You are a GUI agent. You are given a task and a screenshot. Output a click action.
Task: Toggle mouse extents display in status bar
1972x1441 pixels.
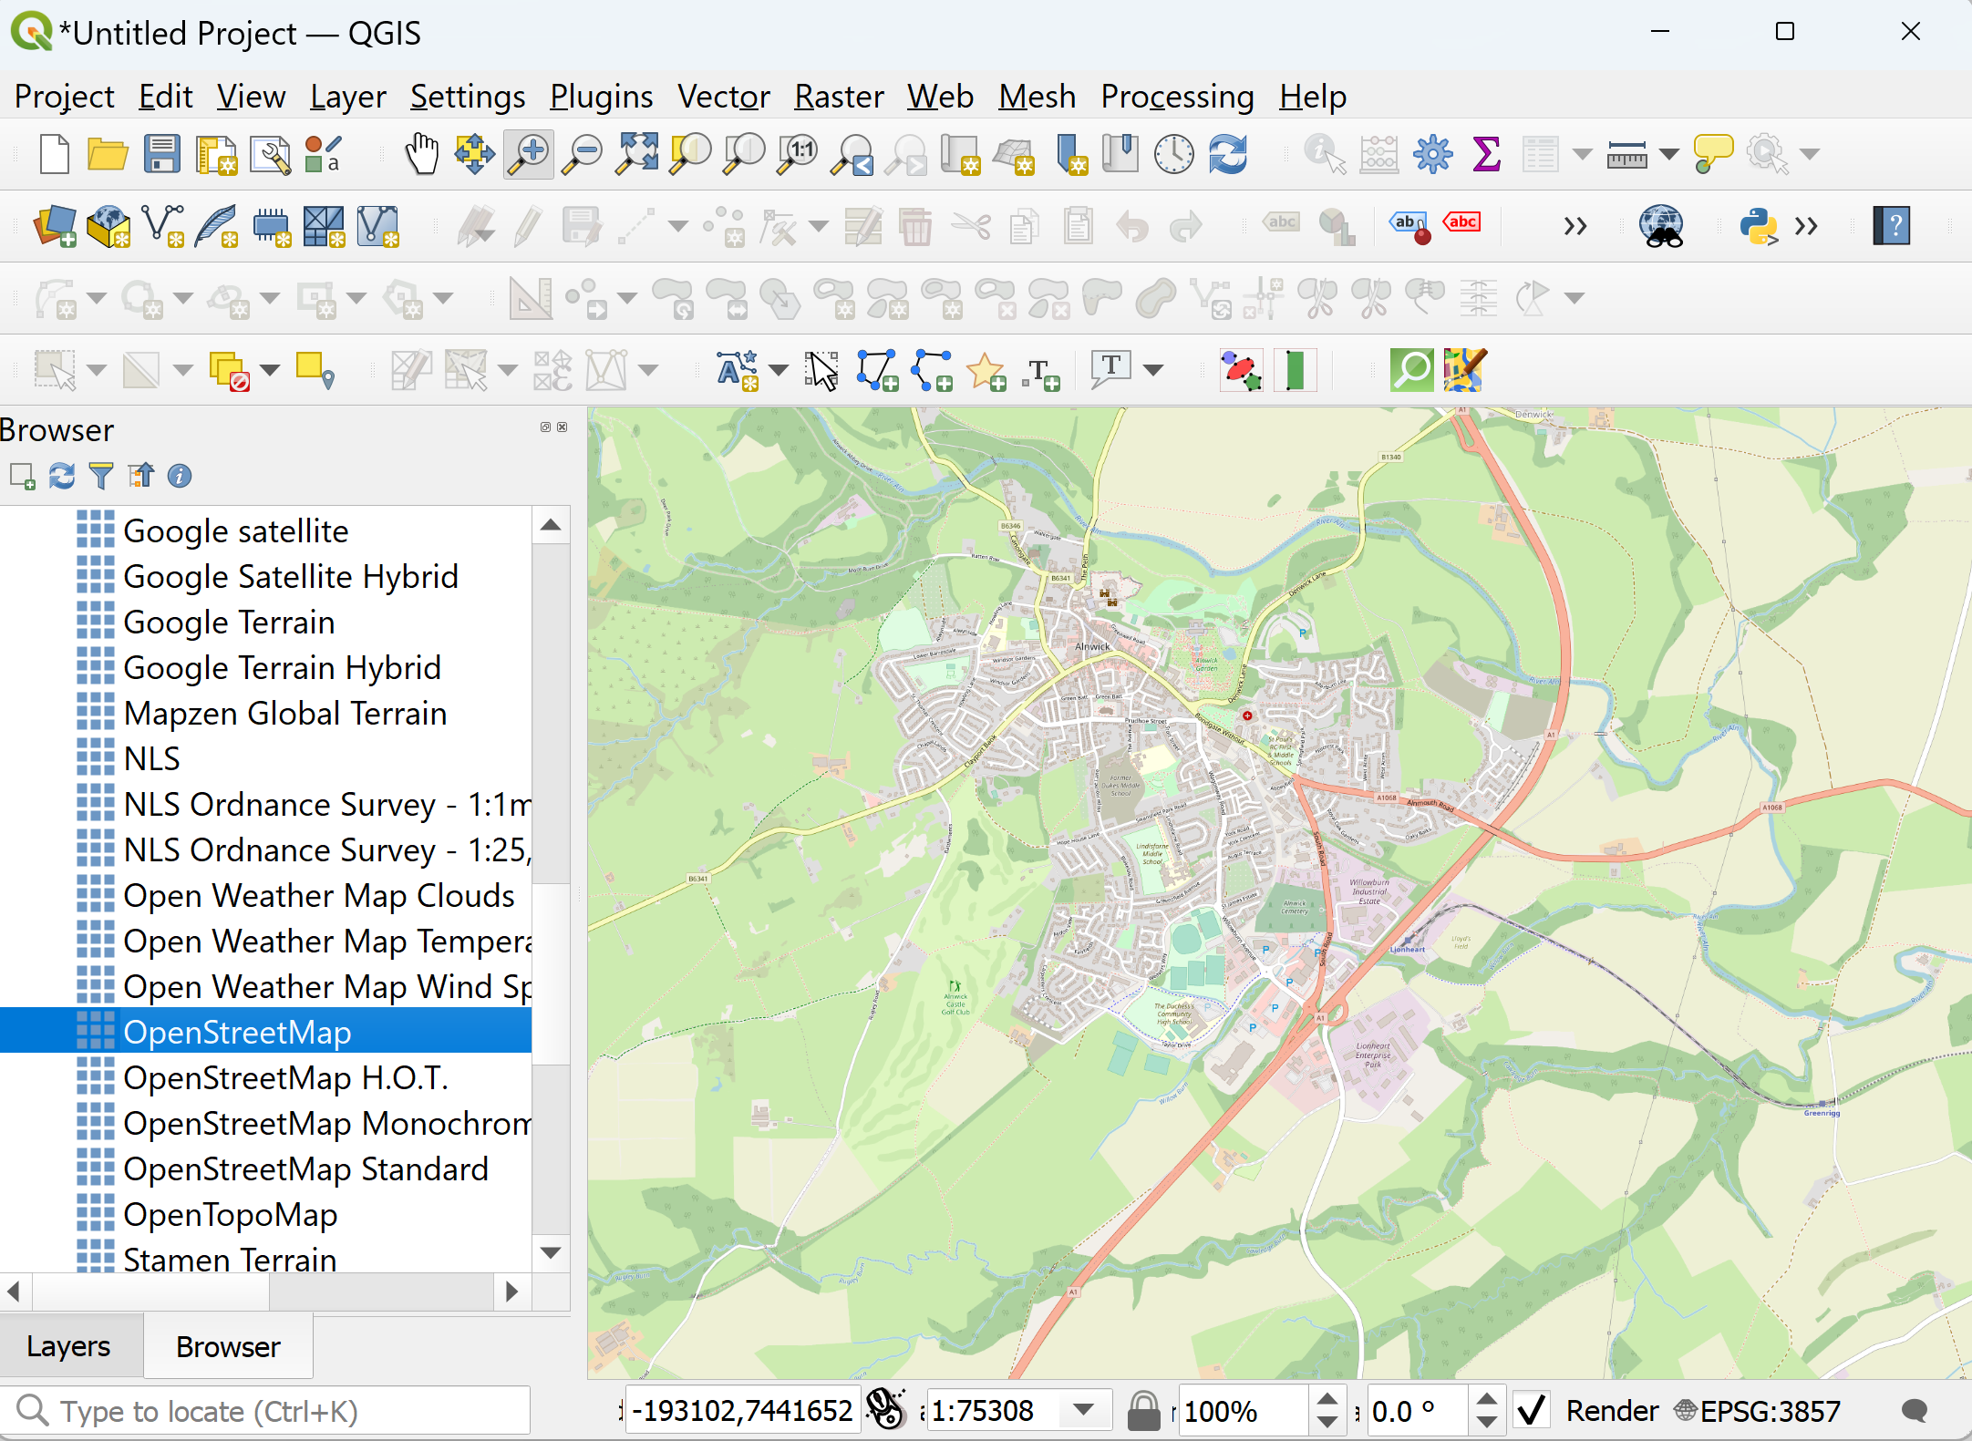pos(885,1410)
